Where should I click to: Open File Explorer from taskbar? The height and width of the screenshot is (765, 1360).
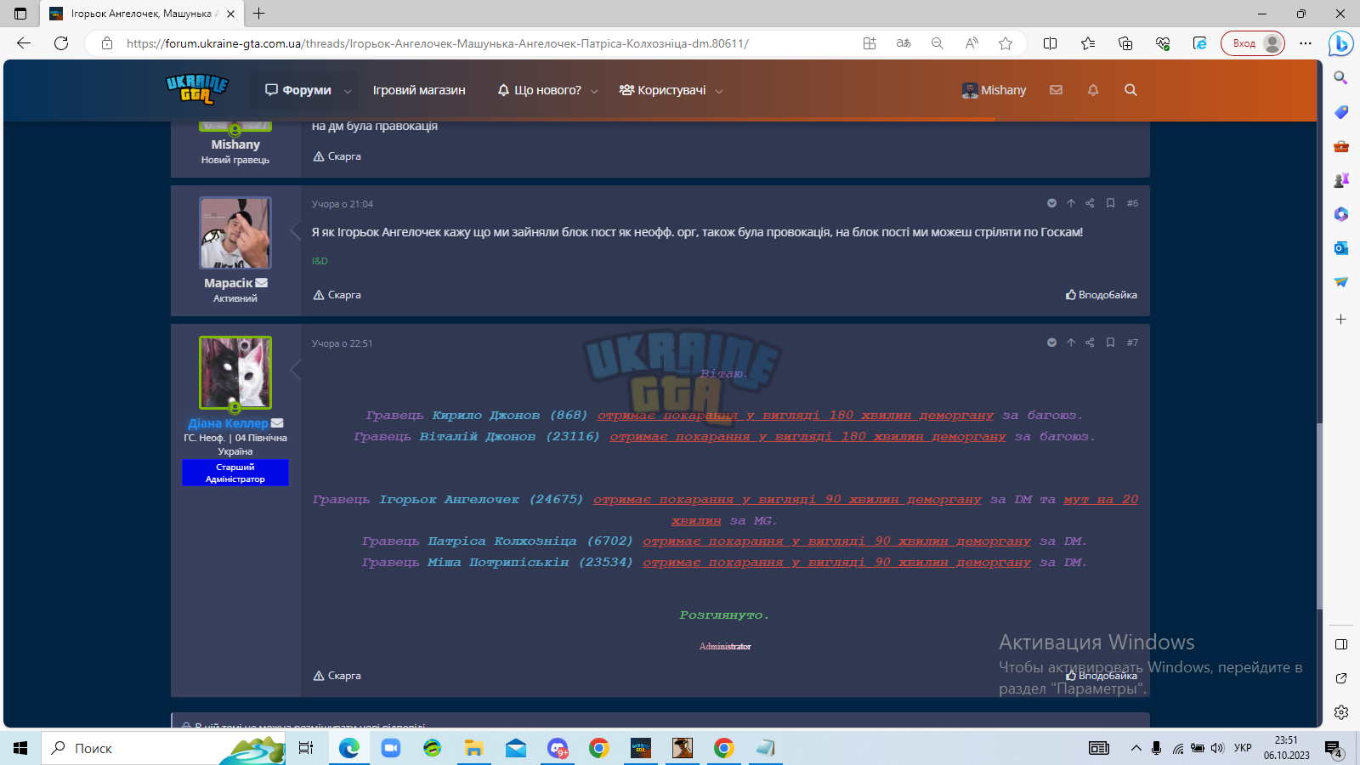tap(473, 748)
